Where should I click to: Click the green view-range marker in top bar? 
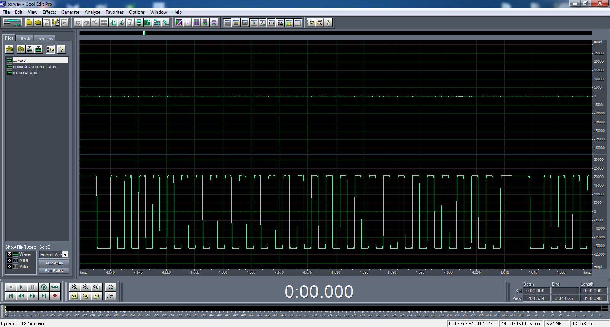coord(144,33)
